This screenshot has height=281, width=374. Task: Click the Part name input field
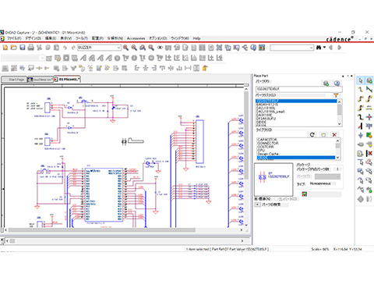pyautogui.click(x=299, y=89)
